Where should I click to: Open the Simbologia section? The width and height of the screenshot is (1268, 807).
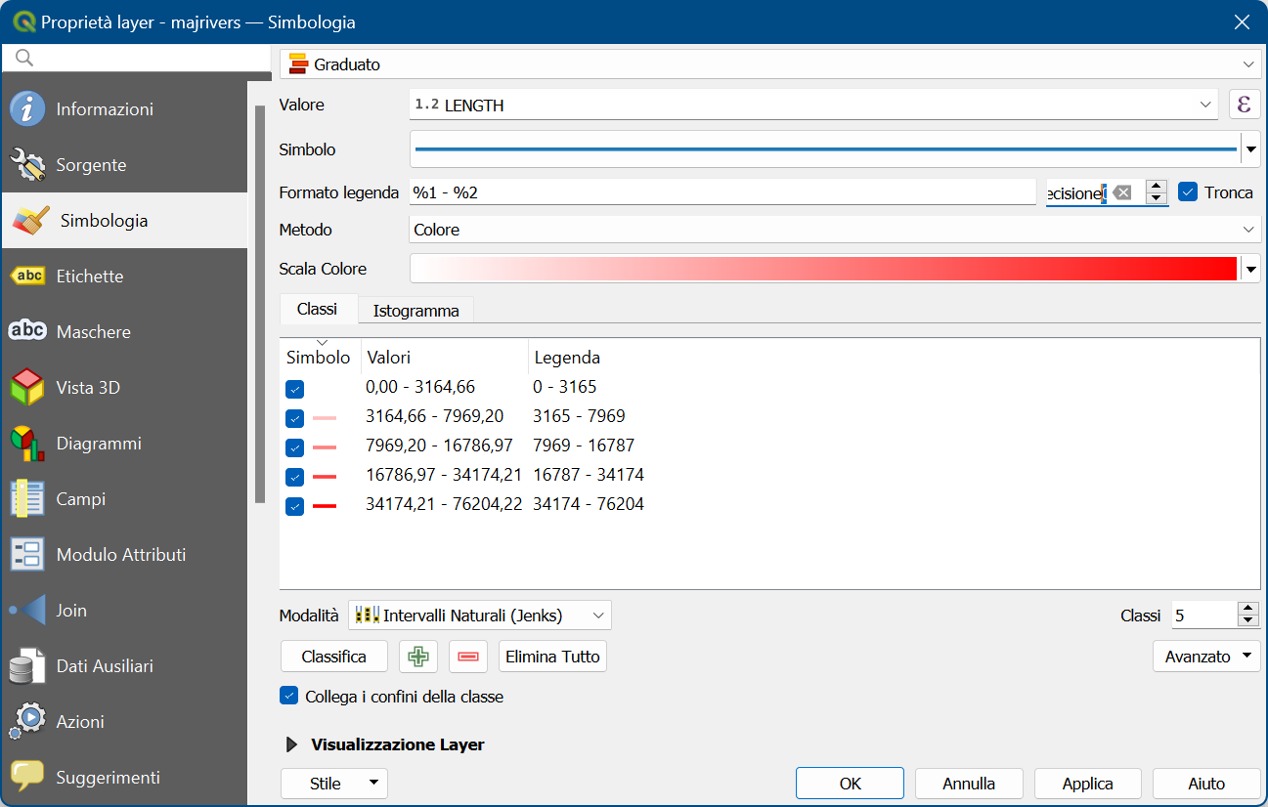click(123, 221)
